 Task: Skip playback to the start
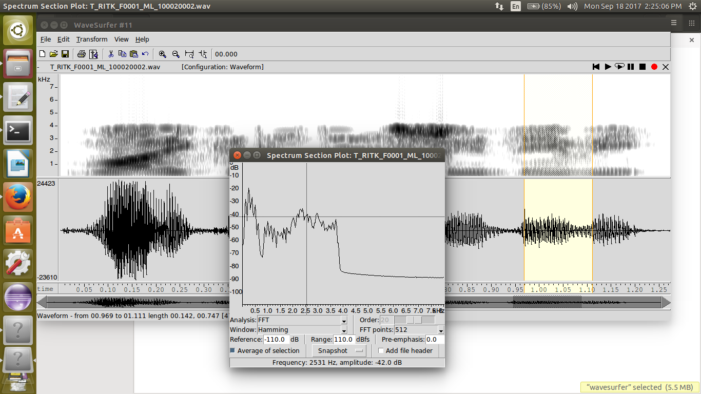[596, 67]
